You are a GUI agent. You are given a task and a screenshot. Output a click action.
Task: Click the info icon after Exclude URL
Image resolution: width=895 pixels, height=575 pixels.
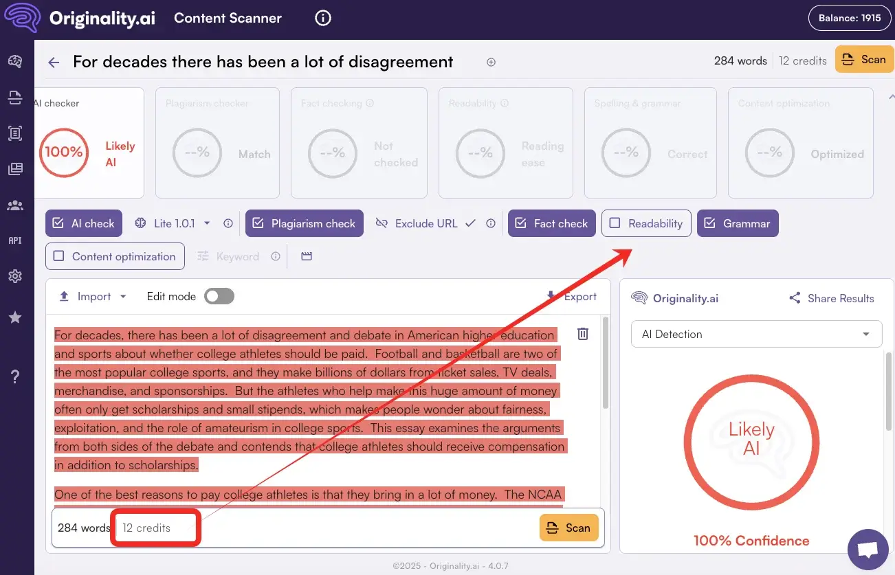point(491,223)
